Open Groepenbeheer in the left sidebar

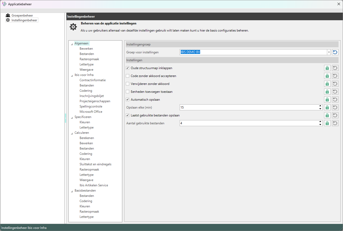click(x=22, y=16)
